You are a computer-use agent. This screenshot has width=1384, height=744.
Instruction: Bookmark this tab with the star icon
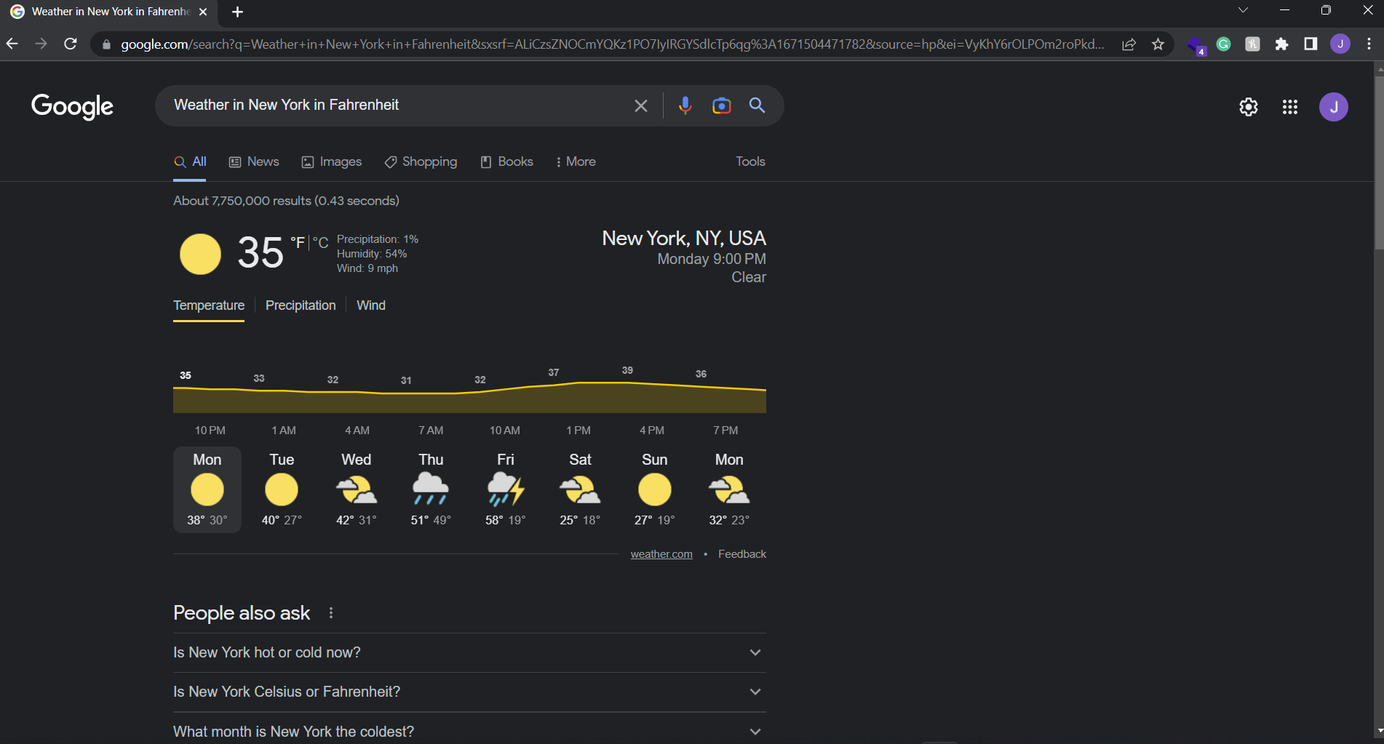pos(1158,44)
